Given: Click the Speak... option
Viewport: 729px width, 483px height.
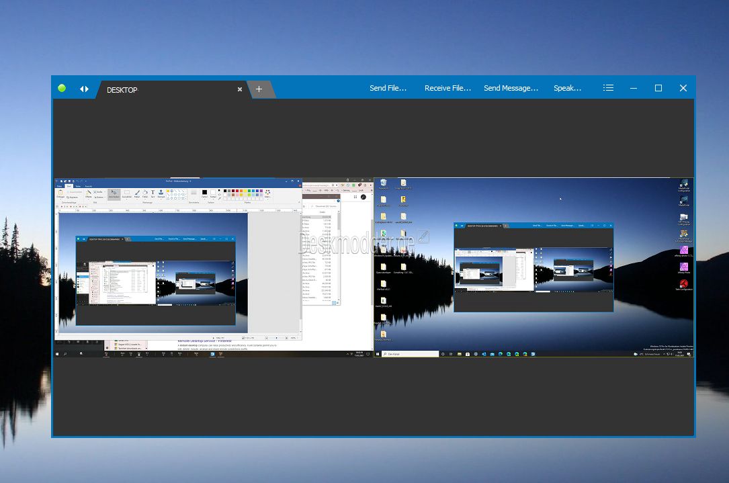Looking at the screenshot, I should point(567,88).
